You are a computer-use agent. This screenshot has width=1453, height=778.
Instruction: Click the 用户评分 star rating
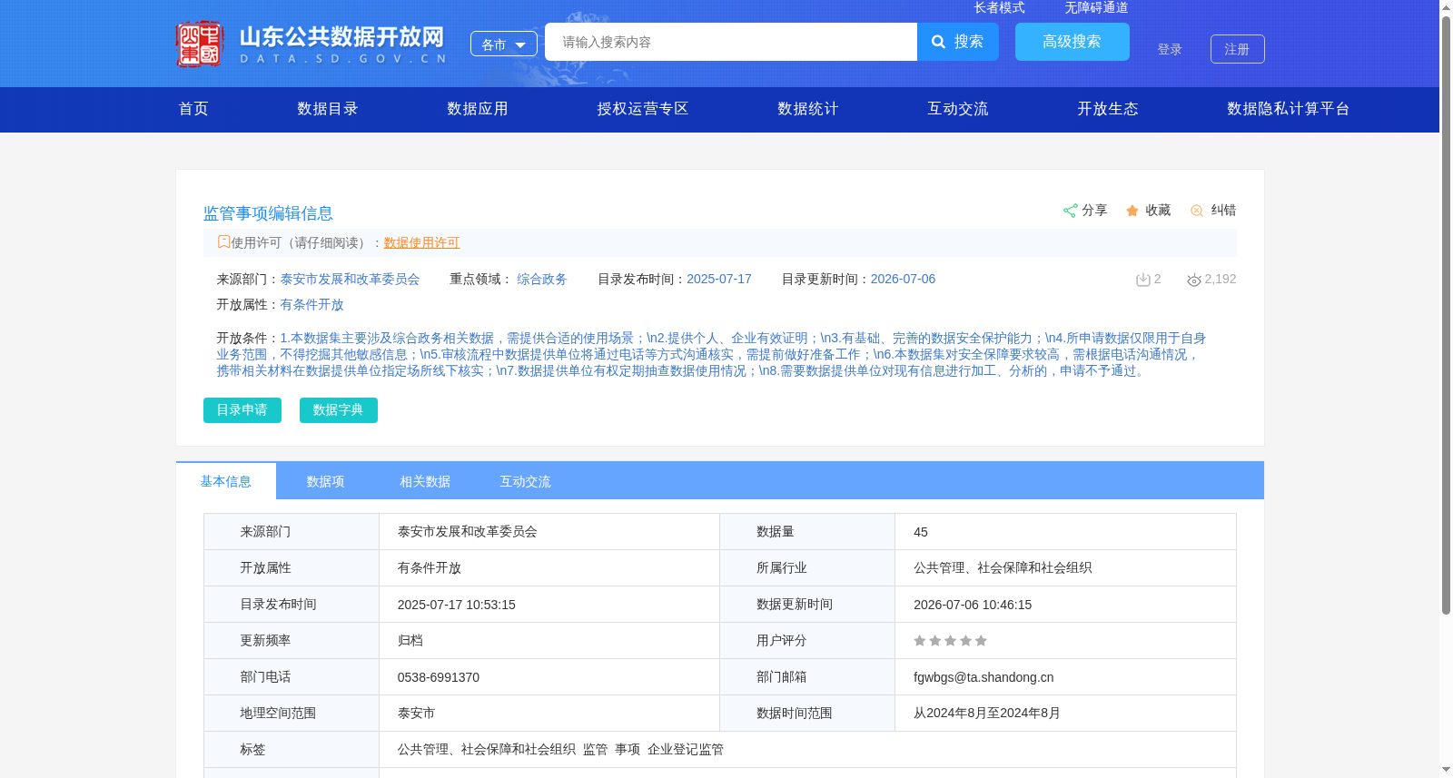pos(950,641)
